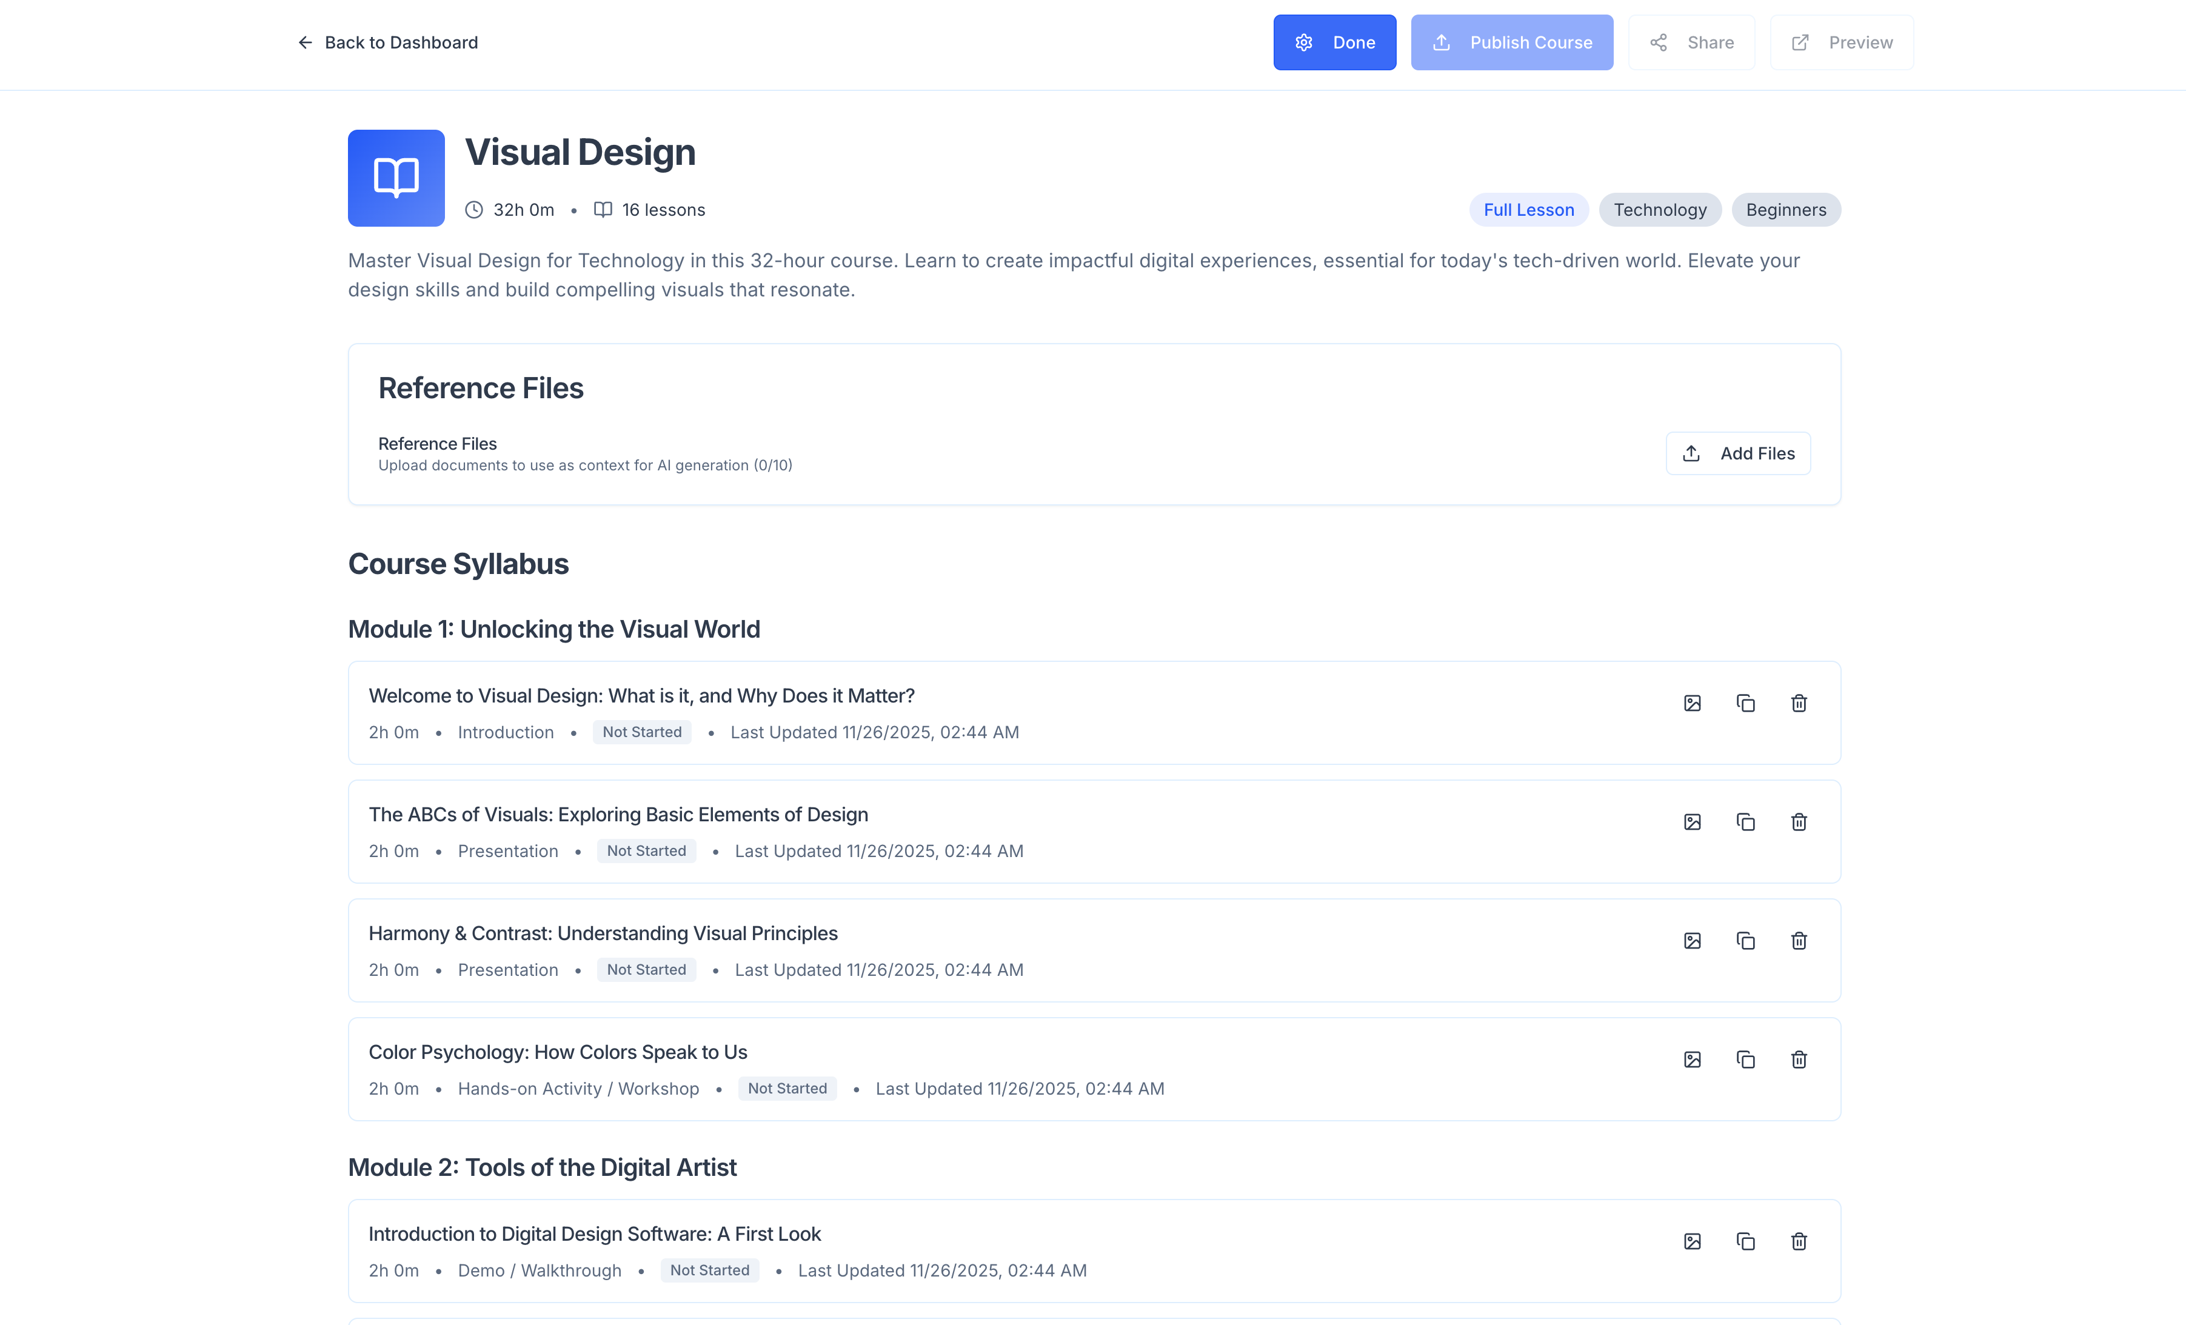Delete the Welcome to Visual Design lesson

pyautogui.click(x=1798, y=703)
